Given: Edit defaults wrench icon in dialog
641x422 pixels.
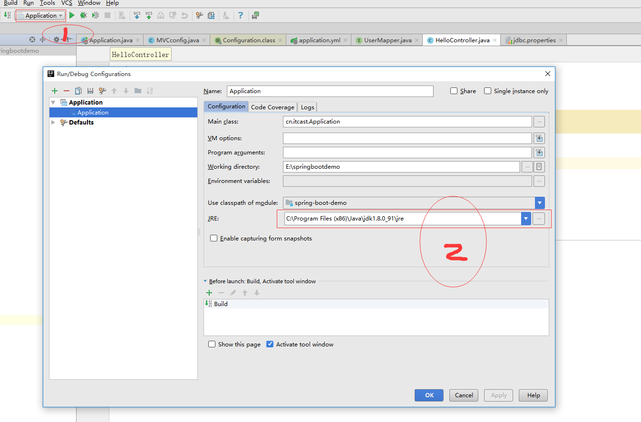Looking at the screenshot, I should click(x=102, y=91).
